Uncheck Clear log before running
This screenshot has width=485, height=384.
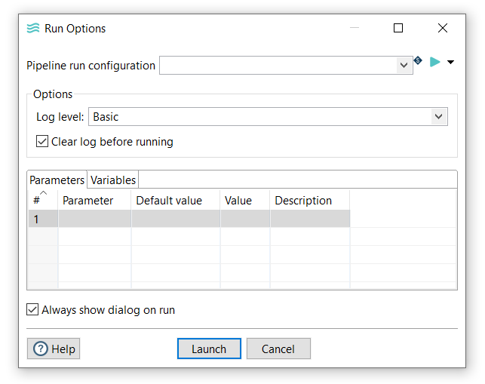pos(42,141)
